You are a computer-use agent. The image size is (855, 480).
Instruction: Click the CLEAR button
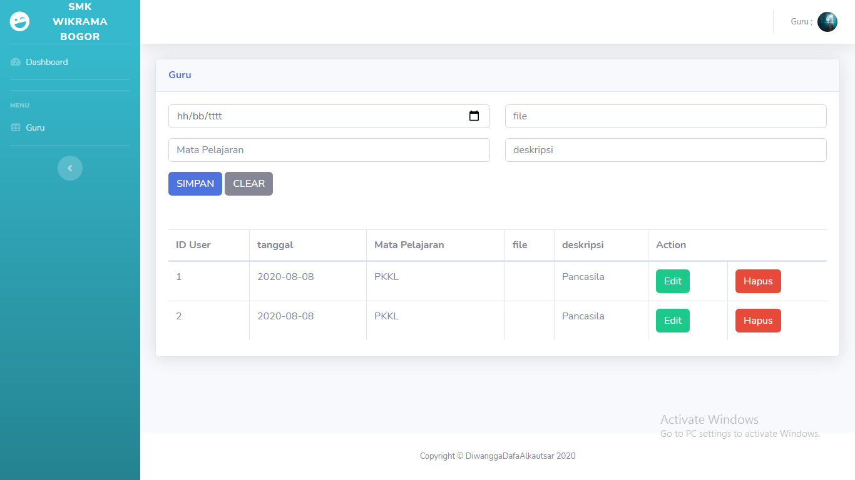pyautogui.click(x=248, y=184)
